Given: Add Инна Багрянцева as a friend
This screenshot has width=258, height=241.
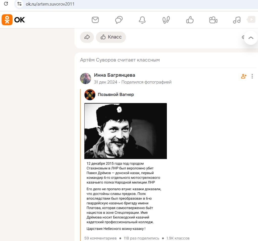Looking at the screenshot, I should click(x=244, y=76).
